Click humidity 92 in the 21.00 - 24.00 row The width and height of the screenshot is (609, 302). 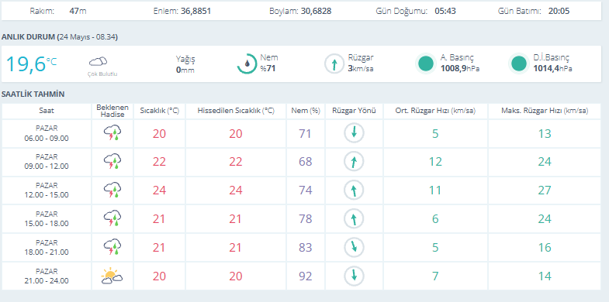(306, 276)
